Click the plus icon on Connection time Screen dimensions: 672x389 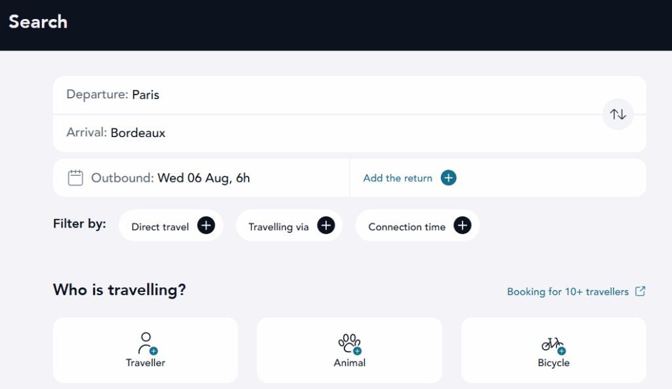pos(463,226)
